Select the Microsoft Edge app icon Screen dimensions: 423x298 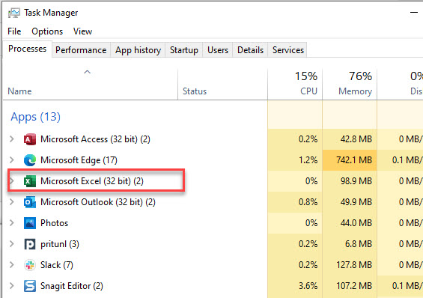30,160
